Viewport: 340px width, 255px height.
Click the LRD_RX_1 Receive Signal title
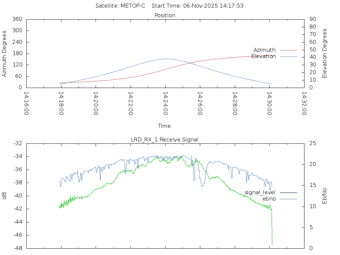tap(165, 139)
